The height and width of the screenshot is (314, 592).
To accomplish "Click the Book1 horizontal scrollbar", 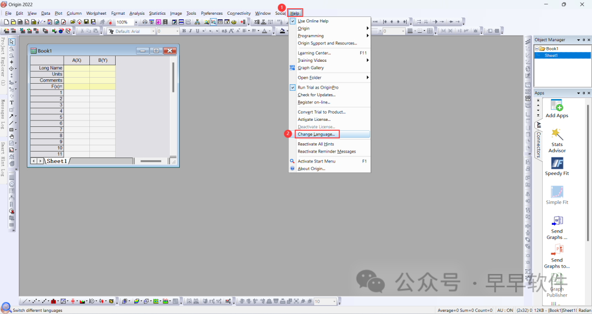I will coord(151,161).
